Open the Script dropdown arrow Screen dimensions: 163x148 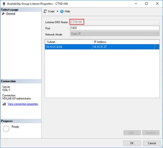(x=58, y=11)
